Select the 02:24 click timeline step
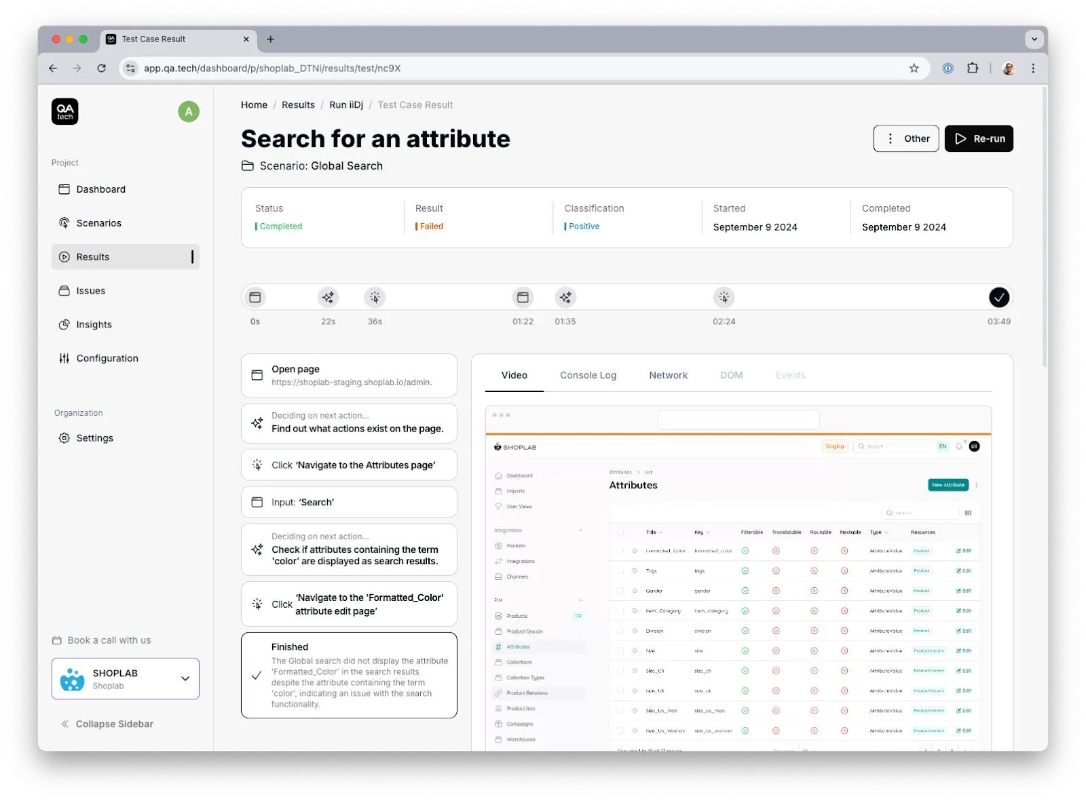 pos(724,297)
